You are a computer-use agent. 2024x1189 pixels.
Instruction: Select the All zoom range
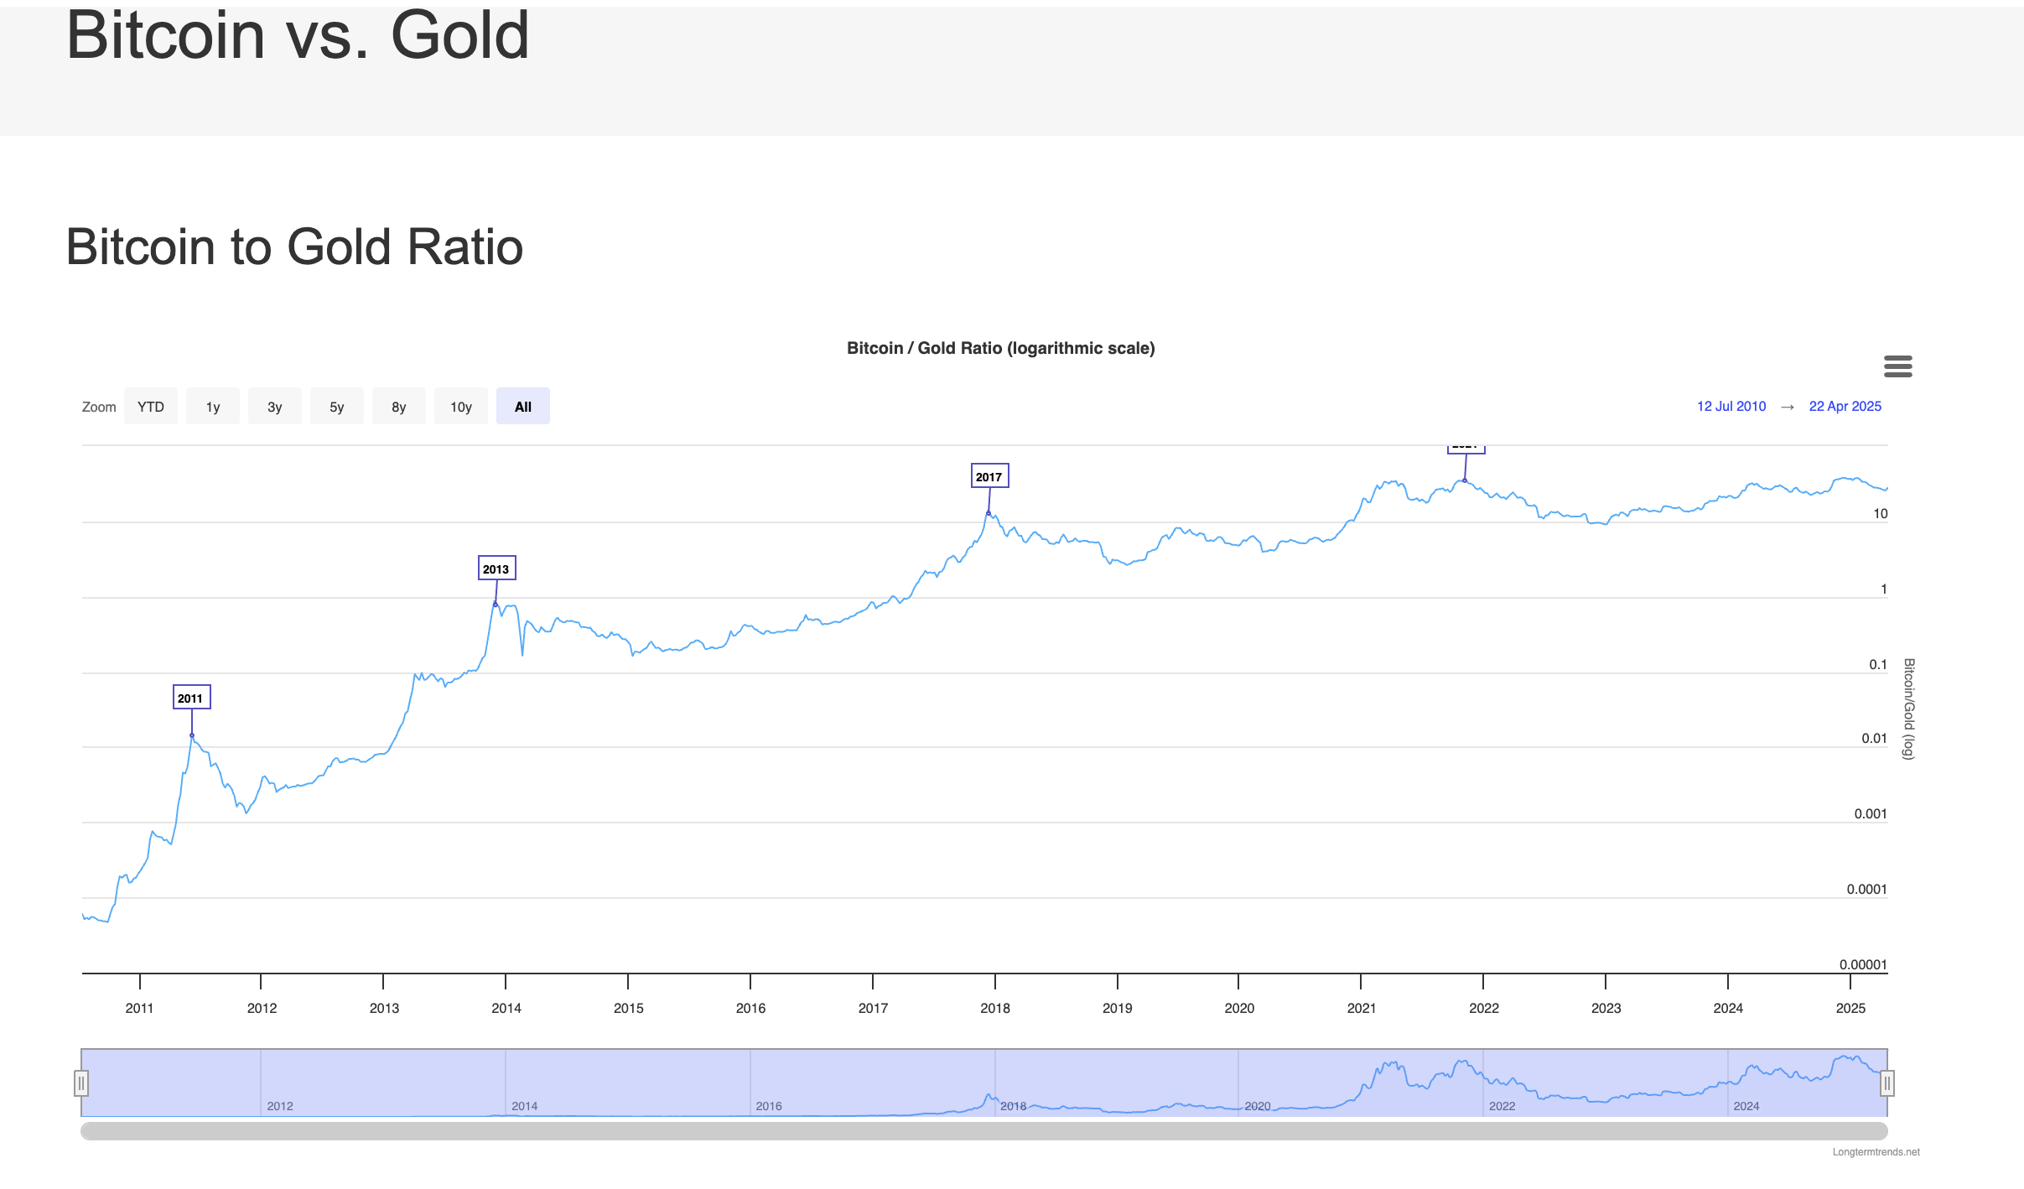tap(523, 407)
